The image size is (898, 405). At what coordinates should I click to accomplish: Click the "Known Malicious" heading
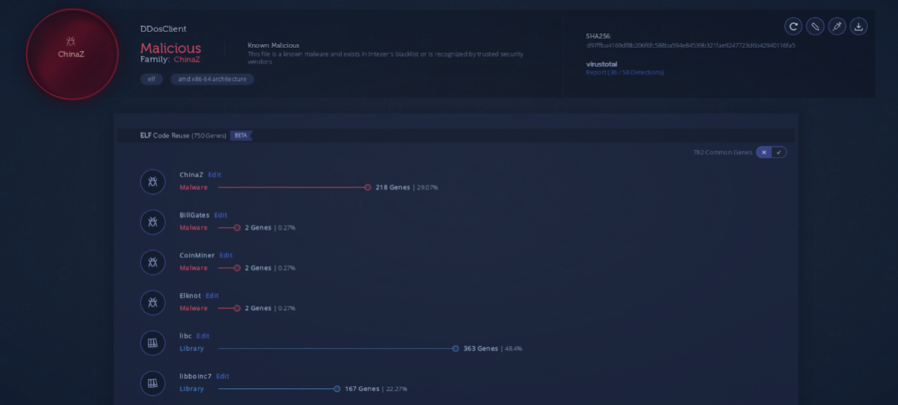[x=273, y=46]
